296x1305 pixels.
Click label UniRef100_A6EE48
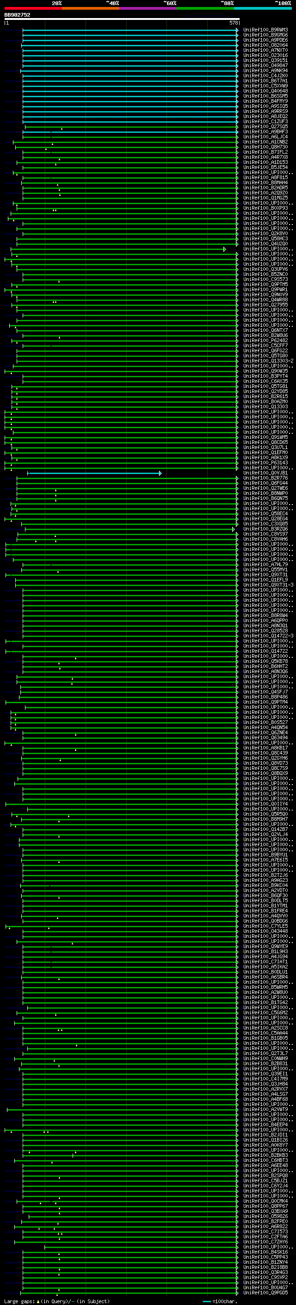point(265,1165)
